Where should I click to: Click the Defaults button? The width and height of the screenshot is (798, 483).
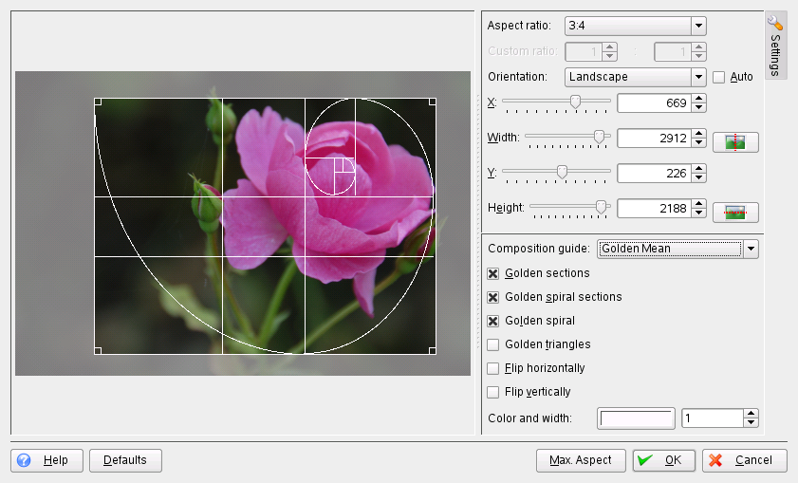click(125, 460)
